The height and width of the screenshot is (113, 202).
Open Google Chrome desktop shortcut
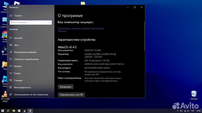click(x=5, y=37)
